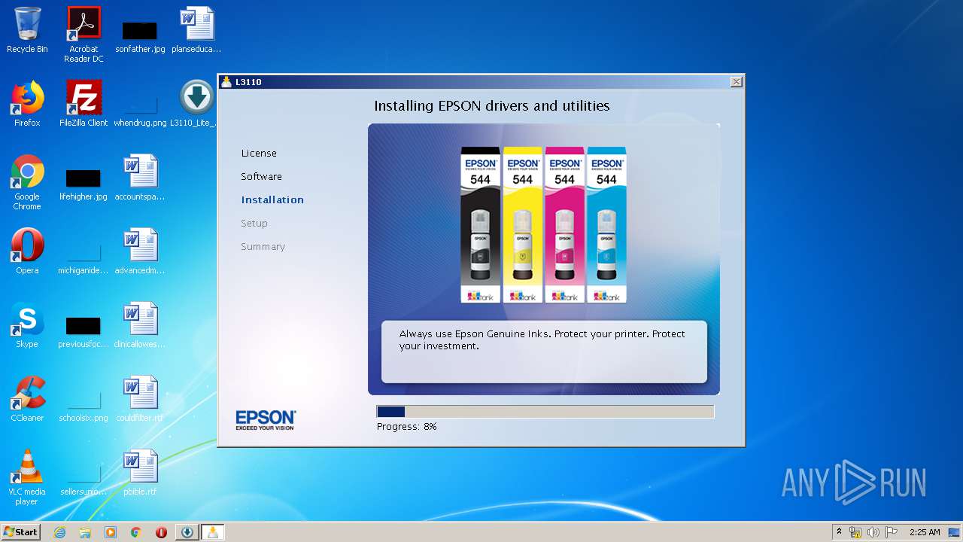
Task: Click the Installing EPSON drivers heading
Action: (x=492, y=106)
